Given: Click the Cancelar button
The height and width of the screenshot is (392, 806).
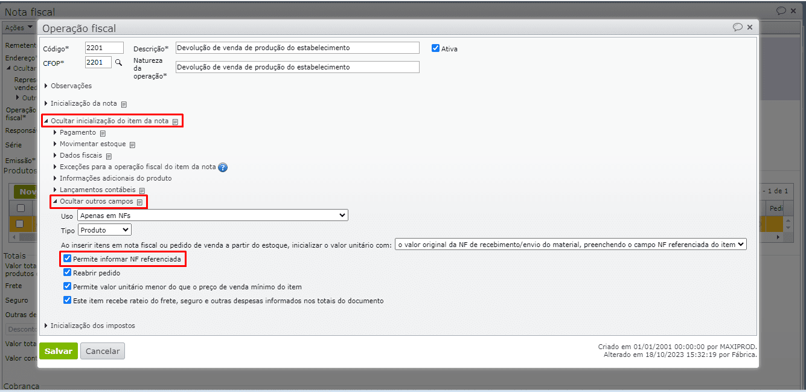Looking at the screenshot, I should [103, 351].
